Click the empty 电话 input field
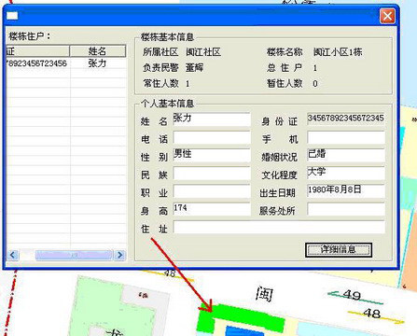 212,137
